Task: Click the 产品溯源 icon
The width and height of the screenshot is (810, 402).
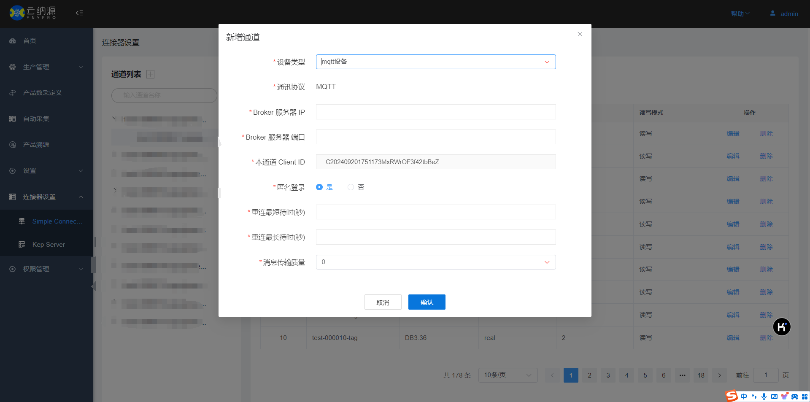Action: [x=13, y=145]
